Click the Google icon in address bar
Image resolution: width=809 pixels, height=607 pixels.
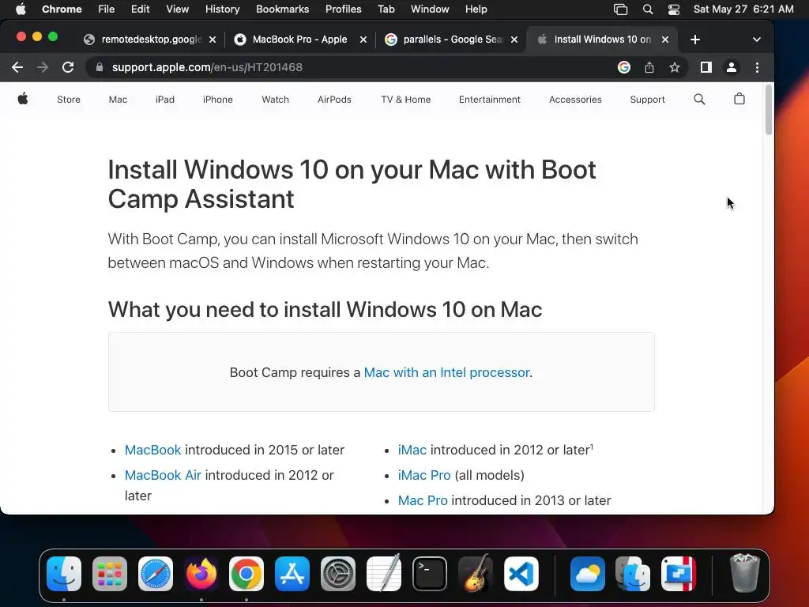point(624,67)
